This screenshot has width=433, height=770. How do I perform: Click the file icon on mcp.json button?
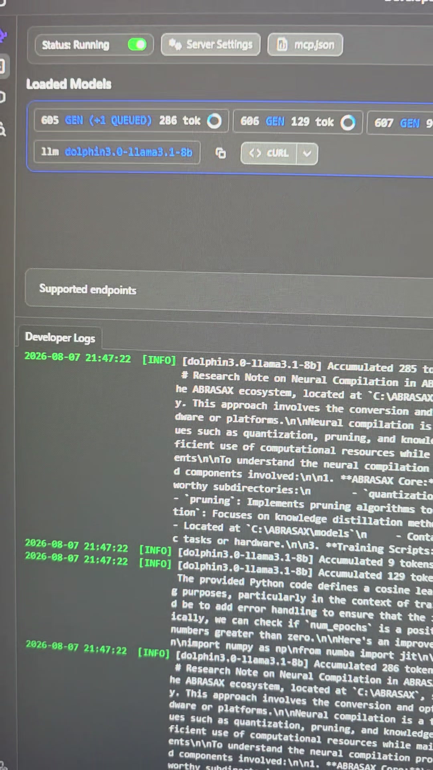(x=282, y=45)
